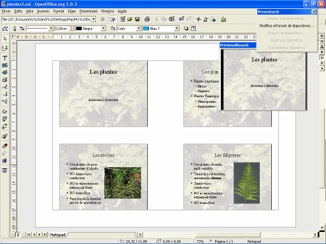
Task: Expand the file URL dropdown
Action: (94, 19)
